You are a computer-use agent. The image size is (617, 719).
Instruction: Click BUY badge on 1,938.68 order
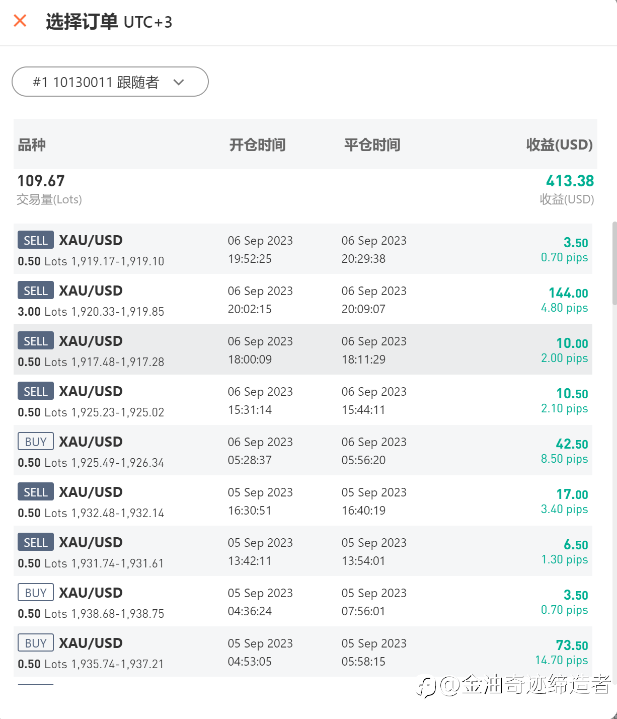coord(36,593)
